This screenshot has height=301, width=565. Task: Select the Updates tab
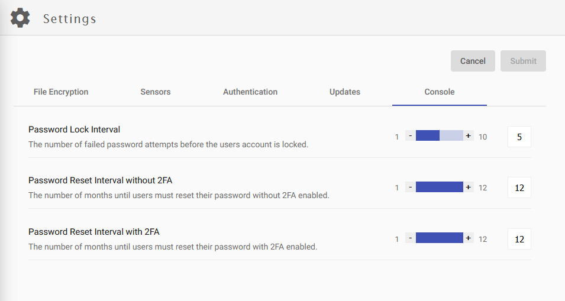coord(345,92)
